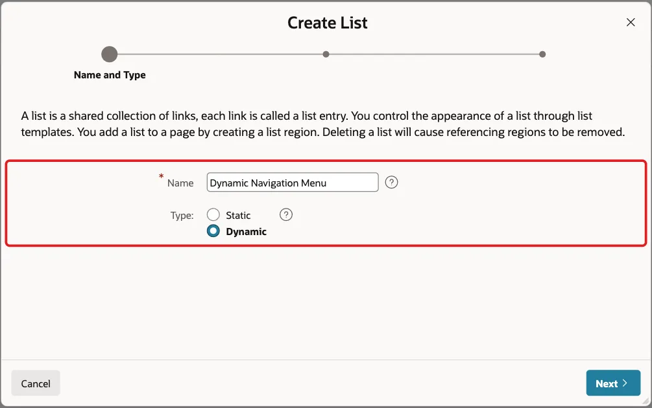Click the dialog resize handle corner
Screen dimensions: 652x408
pos(646,402)
